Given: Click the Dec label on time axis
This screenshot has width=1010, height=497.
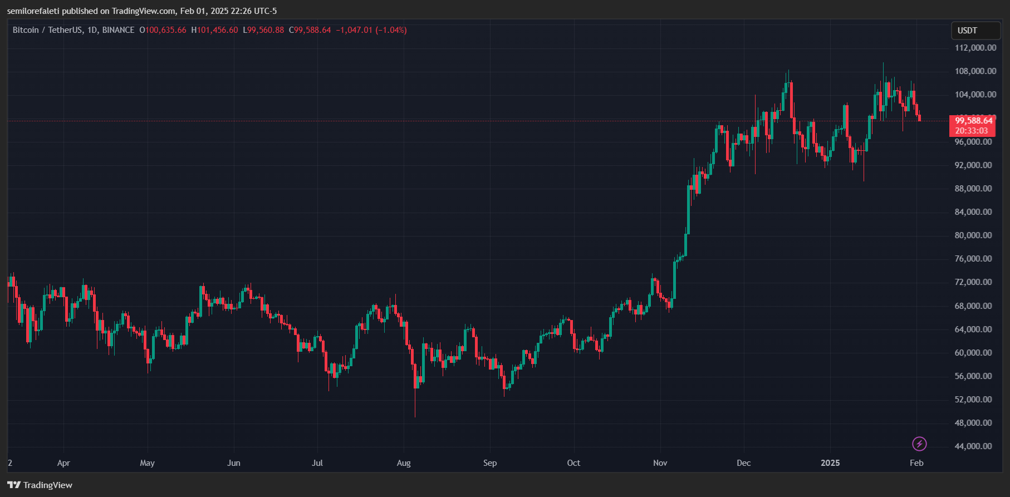Looking at the screenshot, I should (744, 463).
